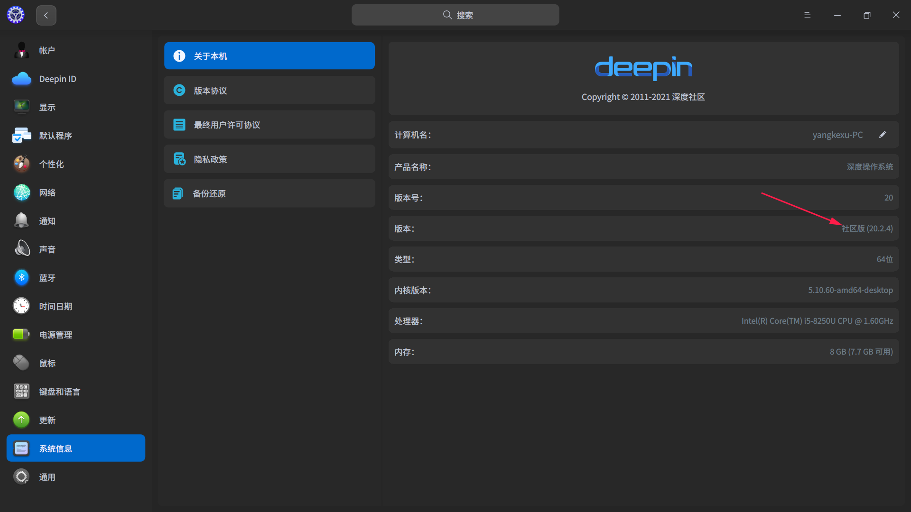911x512 pixels.
Task: Open 网络 settings in the sidebar
Action: pos(47,192)
